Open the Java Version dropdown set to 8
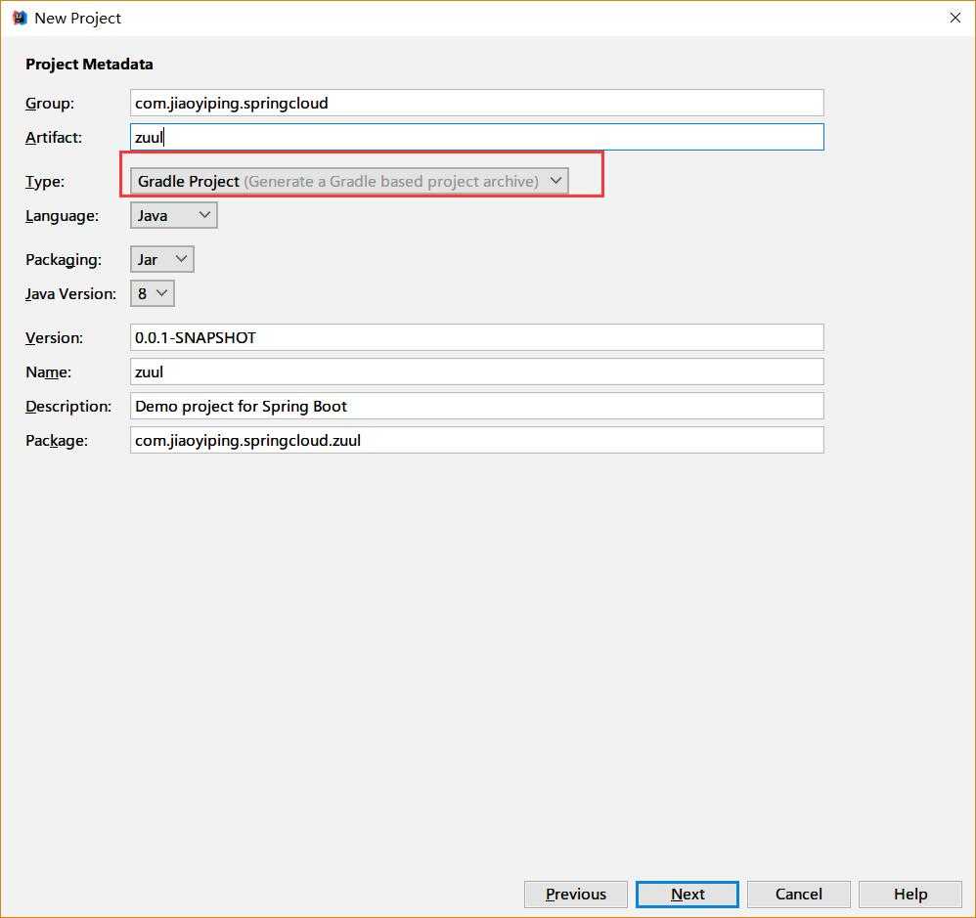This screenshot has height=918, width=976. pos(152,293)
